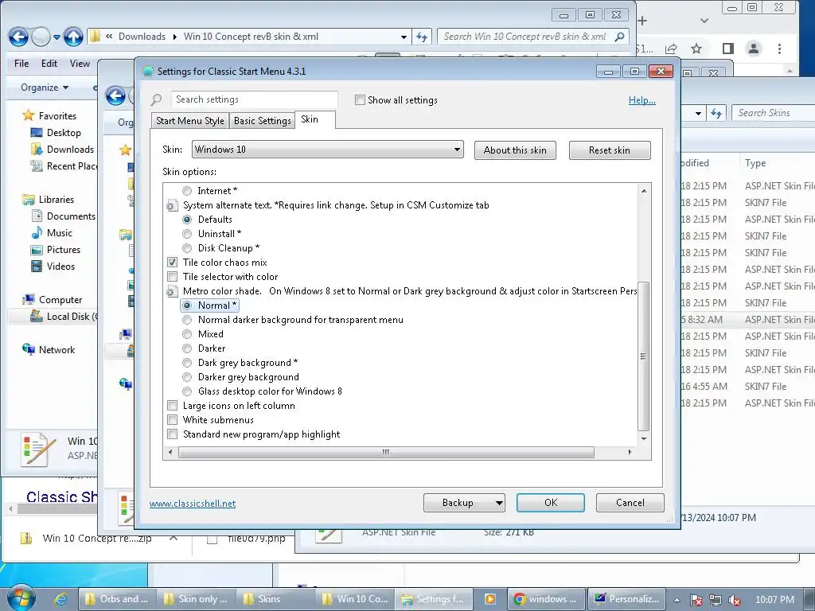
Task: Open the Edit menu in the Downloads window
Action: (x=49, y=64)
